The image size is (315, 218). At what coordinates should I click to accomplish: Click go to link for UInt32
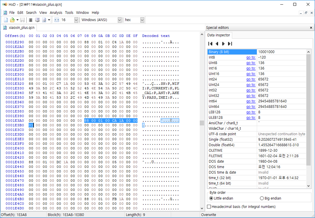tap(251, 96)
